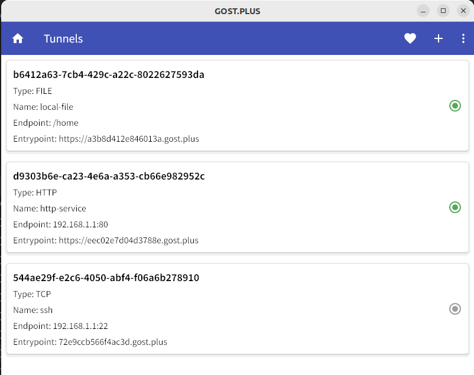Enable the ssh tunnel status indicator
474x375 pixels.
[x=455, y=309]
